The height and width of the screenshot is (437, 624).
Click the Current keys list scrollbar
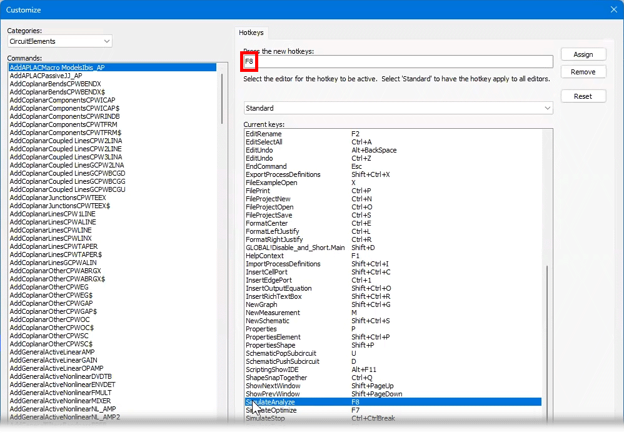coord(547,342)
